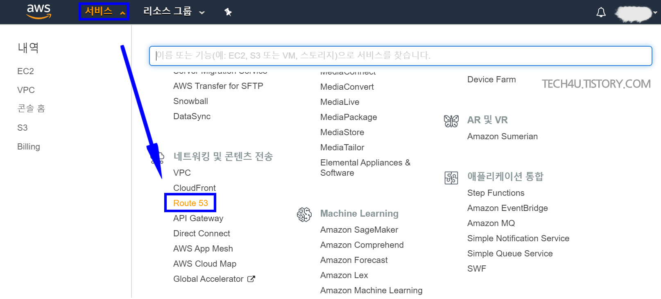Open Amazon SageMaker
This screenshot has width=661, height=299.
359,230
